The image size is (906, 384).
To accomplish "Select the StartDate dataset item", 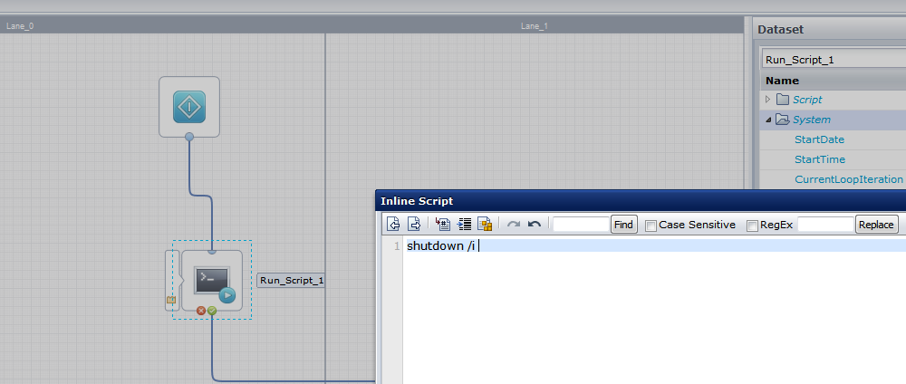I will (x=819, y=139).
